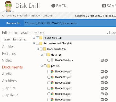Open details list icon for file000000.docx

102,60
